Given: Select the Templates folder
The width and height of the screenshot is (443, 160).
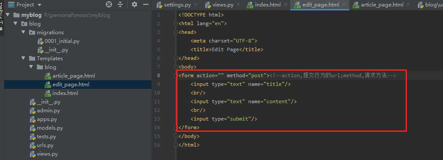Looking at the screenshot, I should point(50,59).
